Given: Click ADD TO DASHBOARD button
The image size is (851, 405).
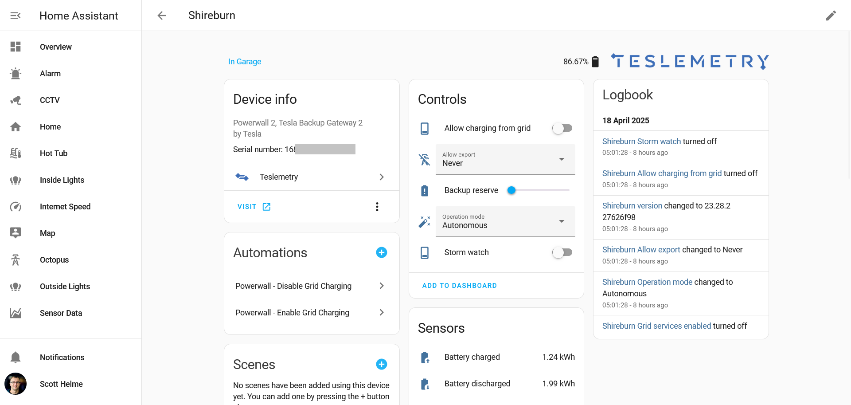Looking at the screenshot, I should pyautogui.click(x=459, y=286).
